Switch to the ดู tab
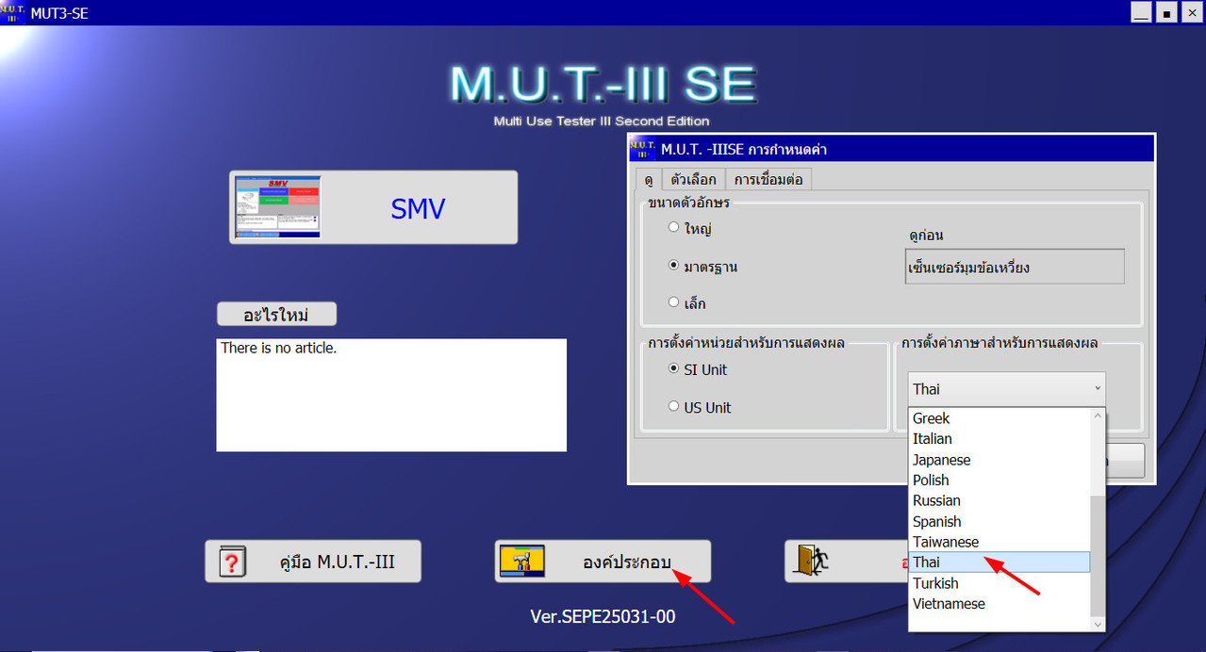 649,179
